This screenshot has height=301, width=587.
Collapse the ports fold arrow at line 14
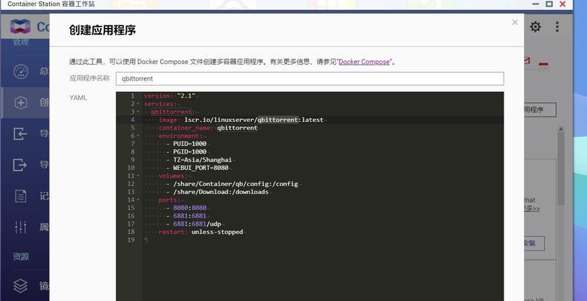pos(138,200)
